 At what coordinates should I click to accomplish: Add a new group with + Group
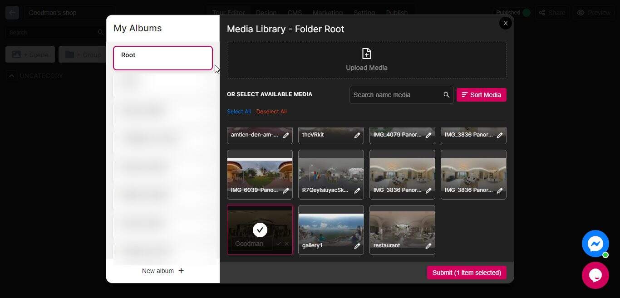pos(82,54)
